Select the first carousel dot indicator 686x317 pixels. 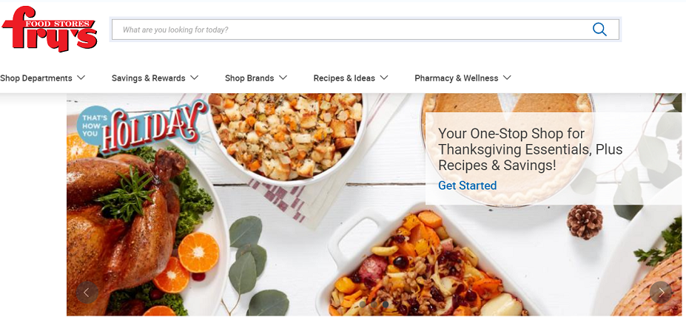pos(363,304)
